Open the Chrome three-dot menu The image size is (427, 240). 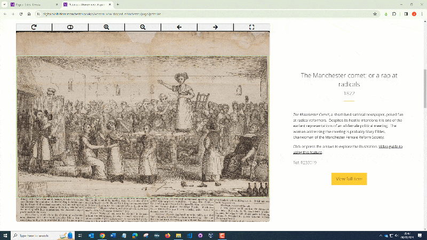422,14
